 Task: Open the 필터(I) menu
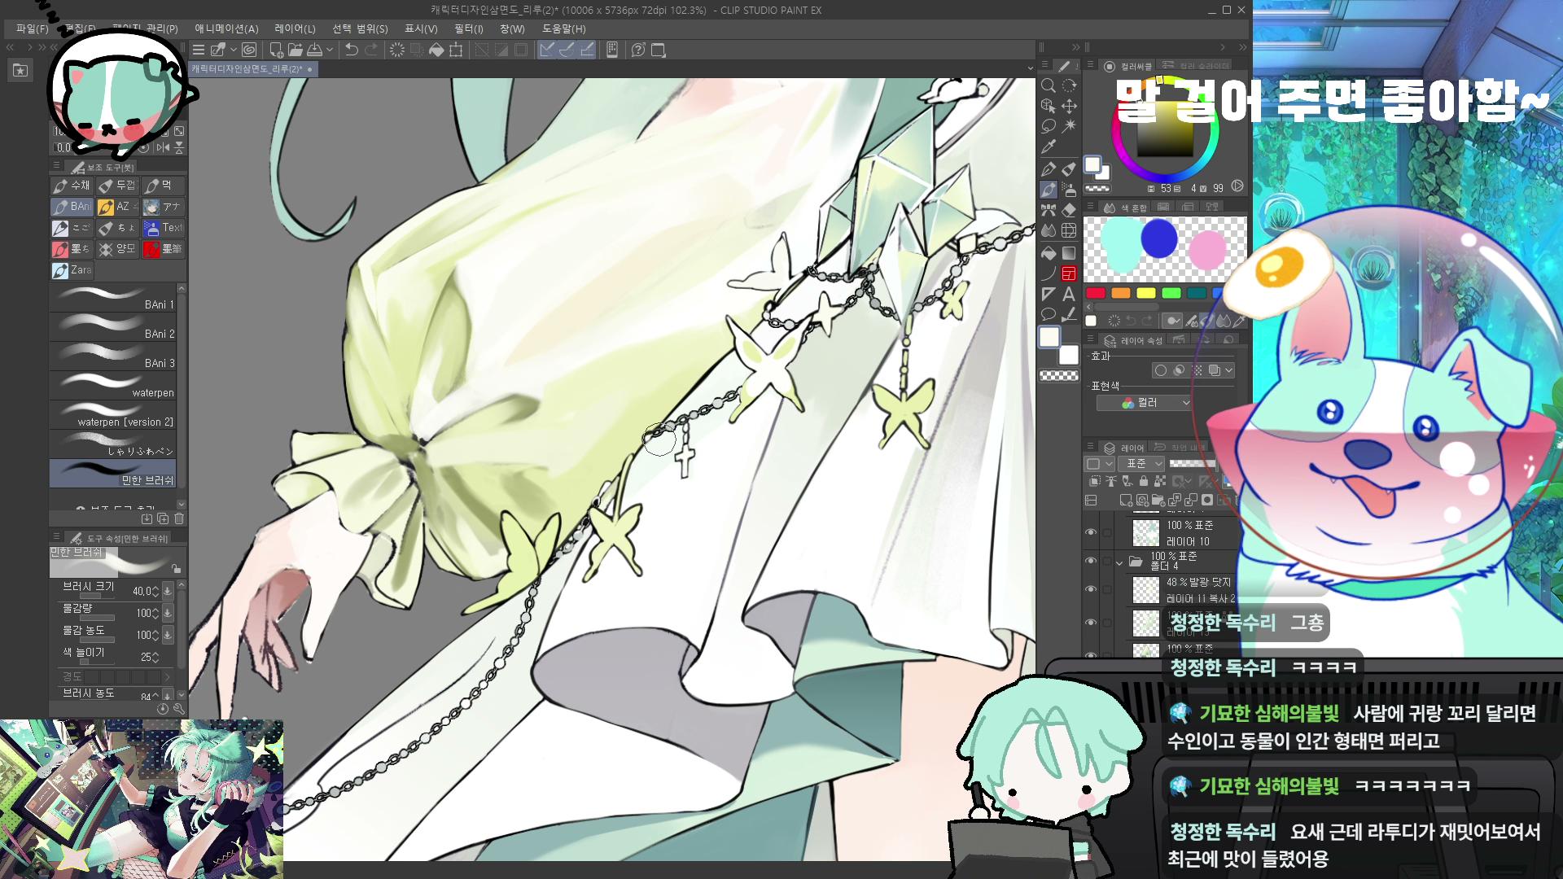[x=468, y=28]
